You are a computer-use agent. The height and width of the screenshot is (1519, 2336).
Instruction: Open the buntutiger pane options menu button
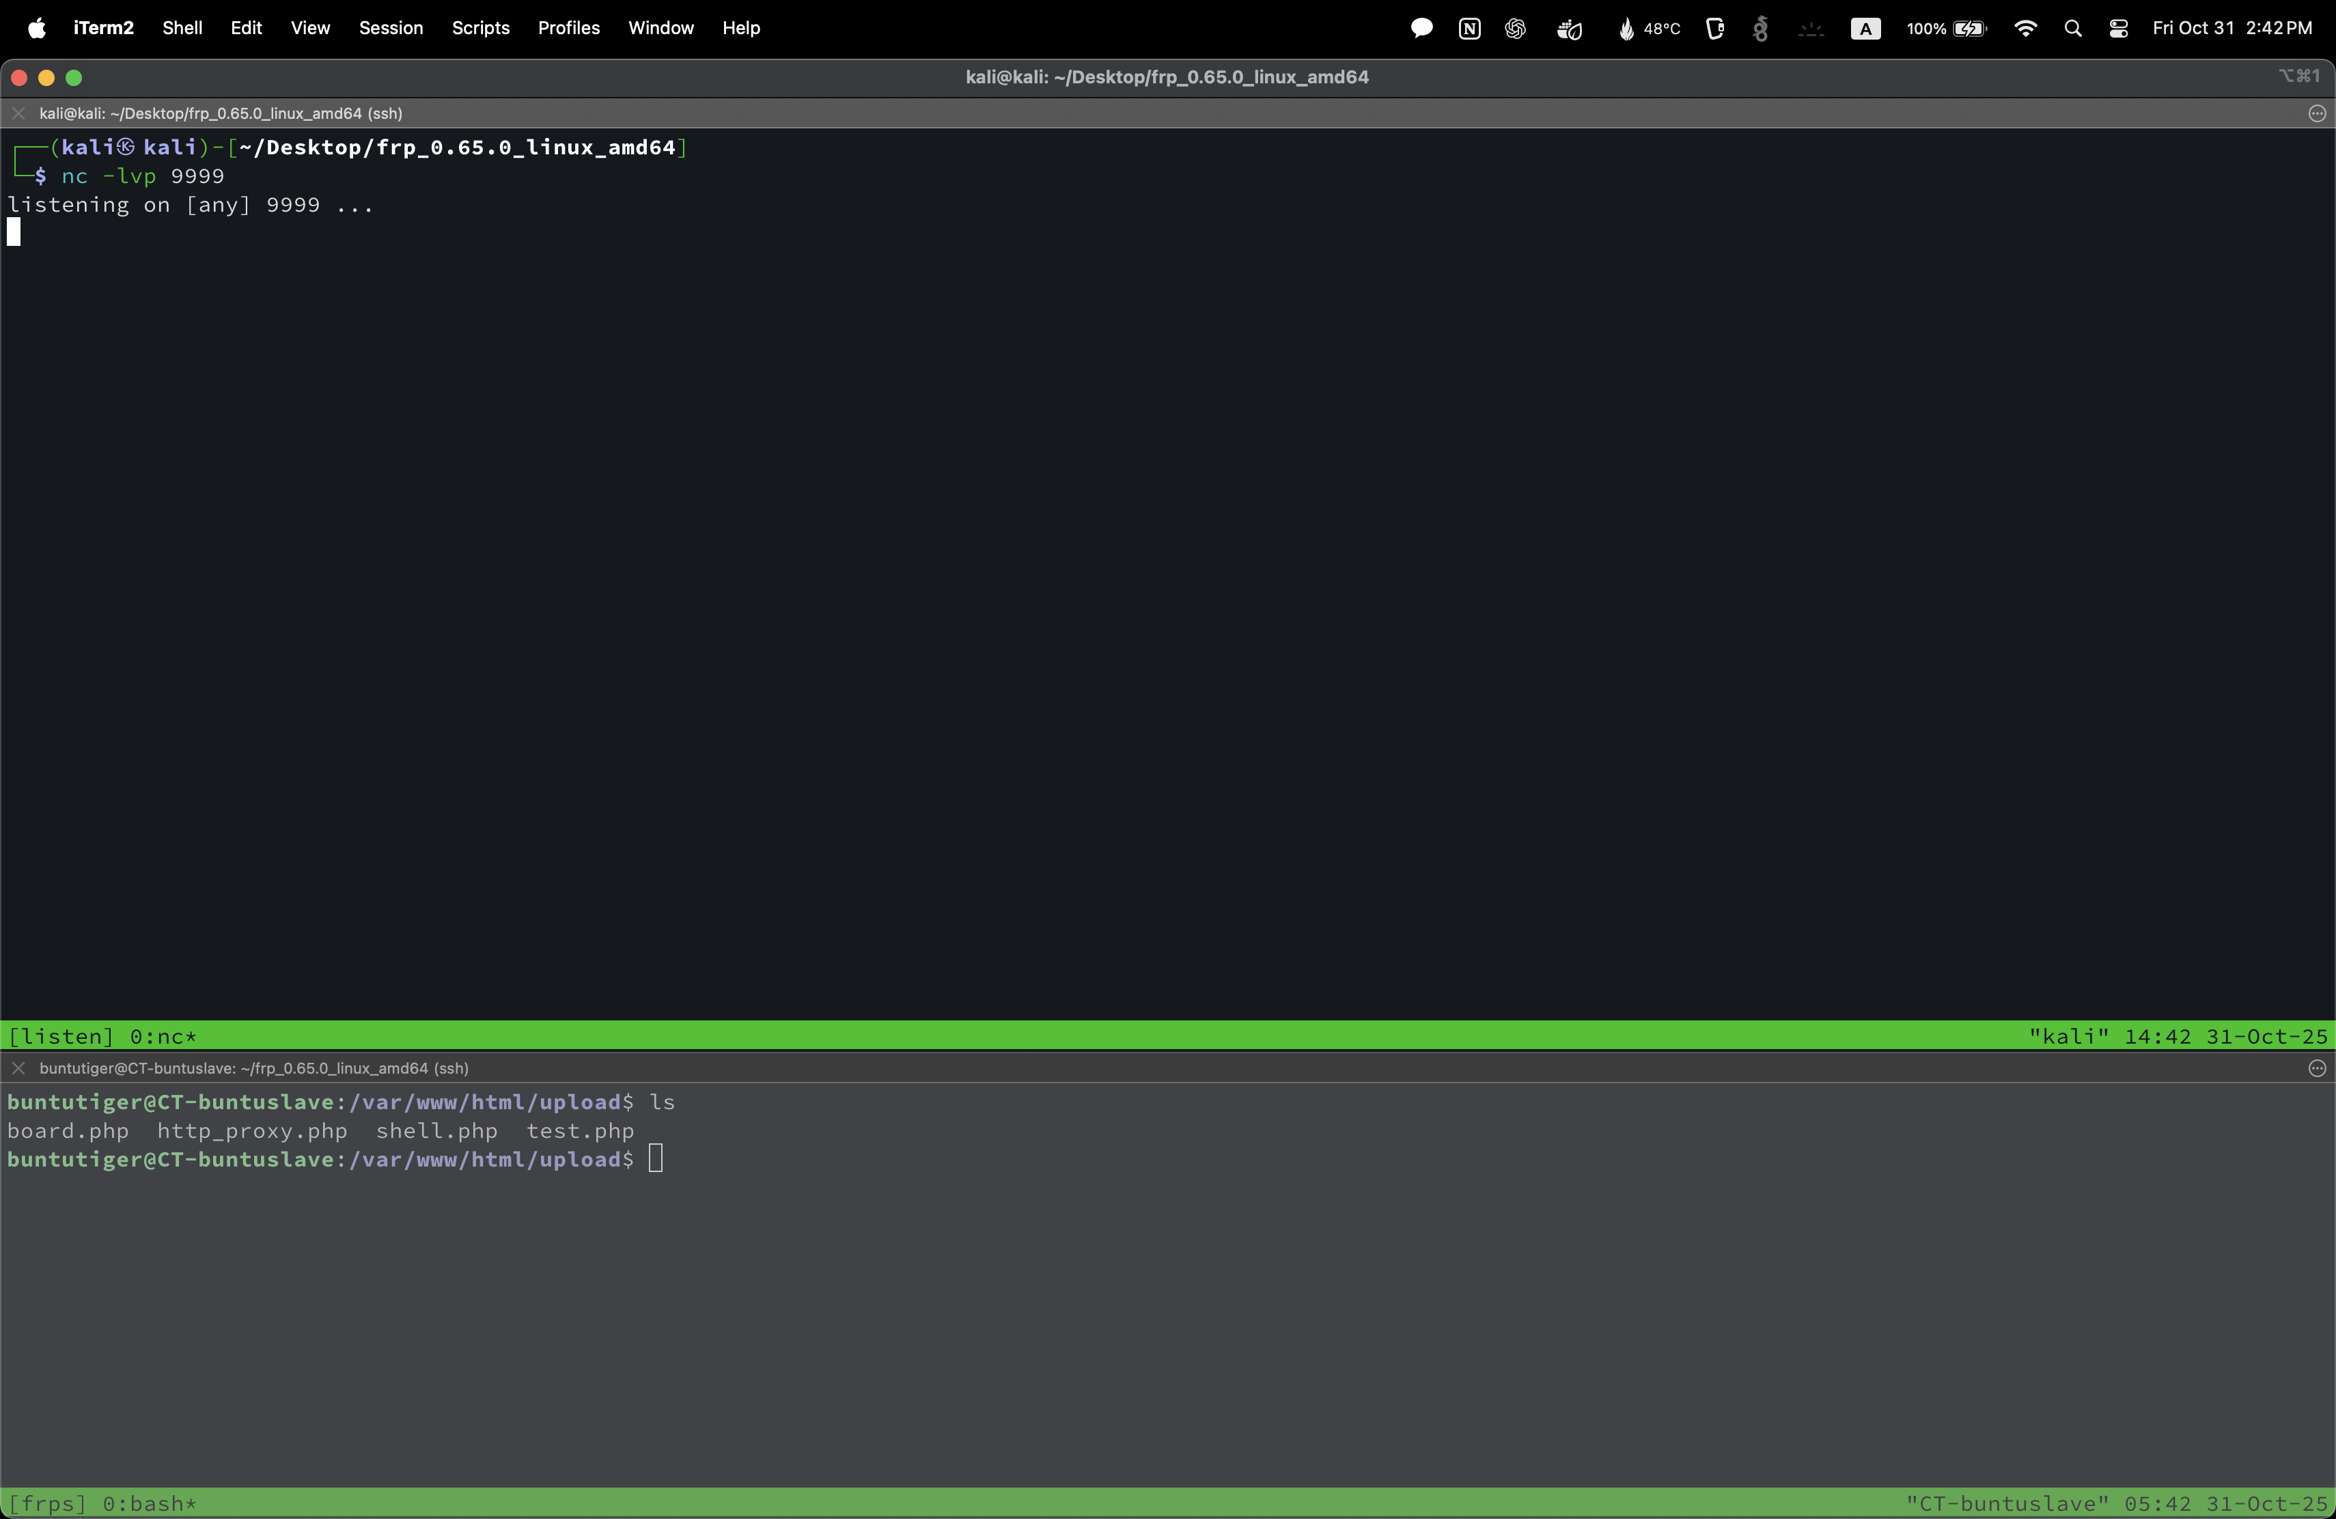click(2318, 1069)
